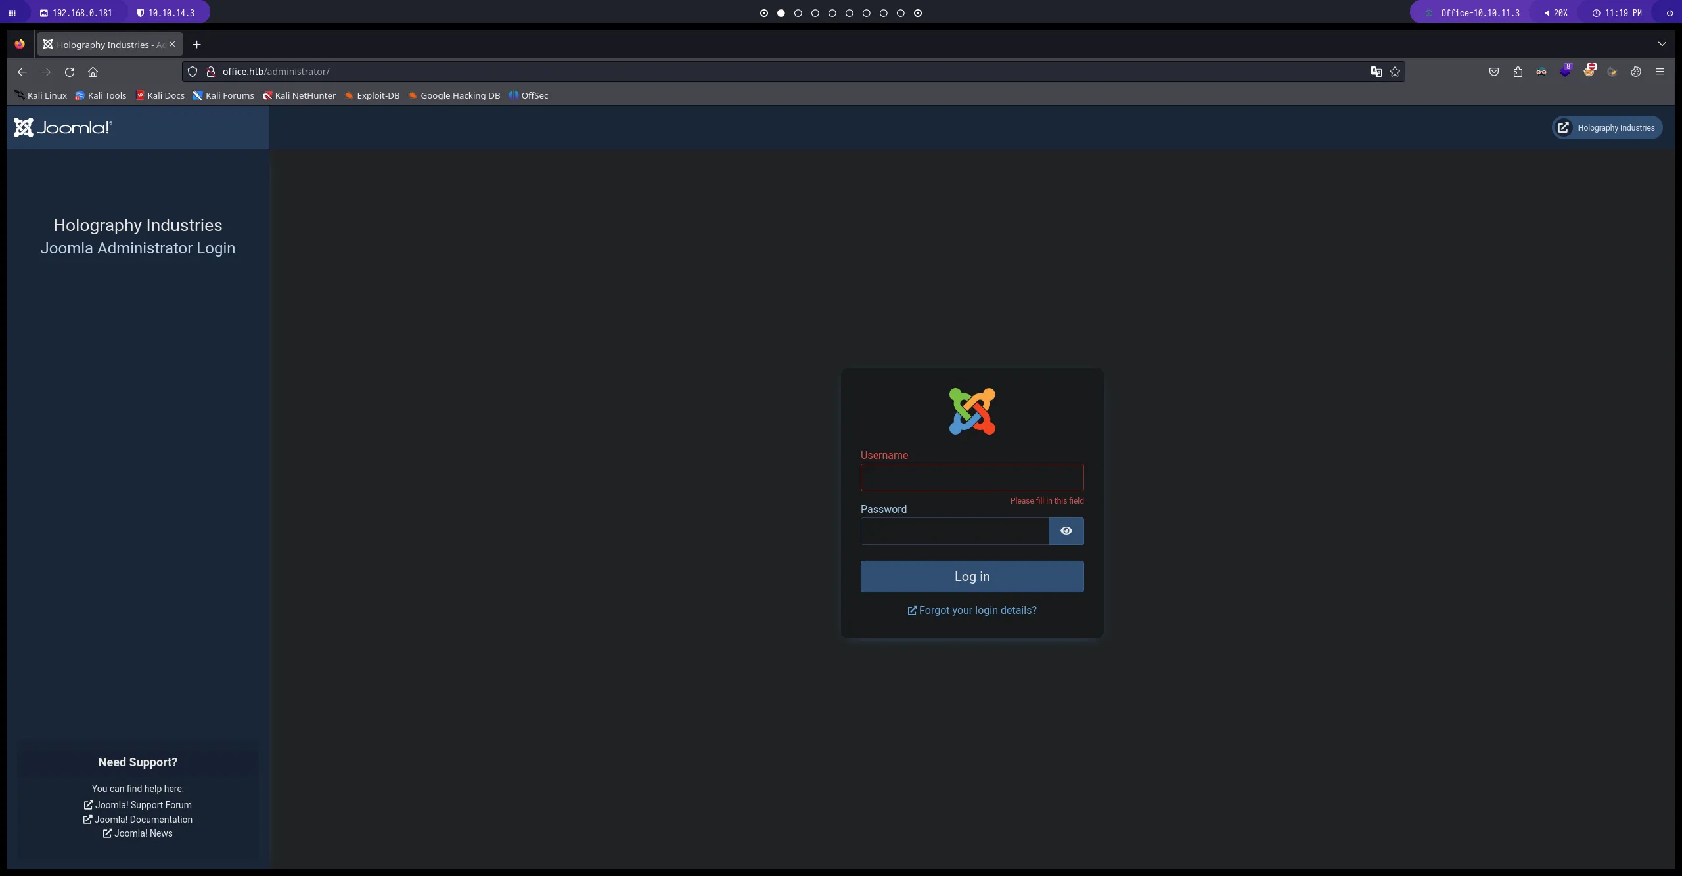Click tracking protection shield icon
The width and height of the screenshot is (1682, 876).
coord(193,72)
